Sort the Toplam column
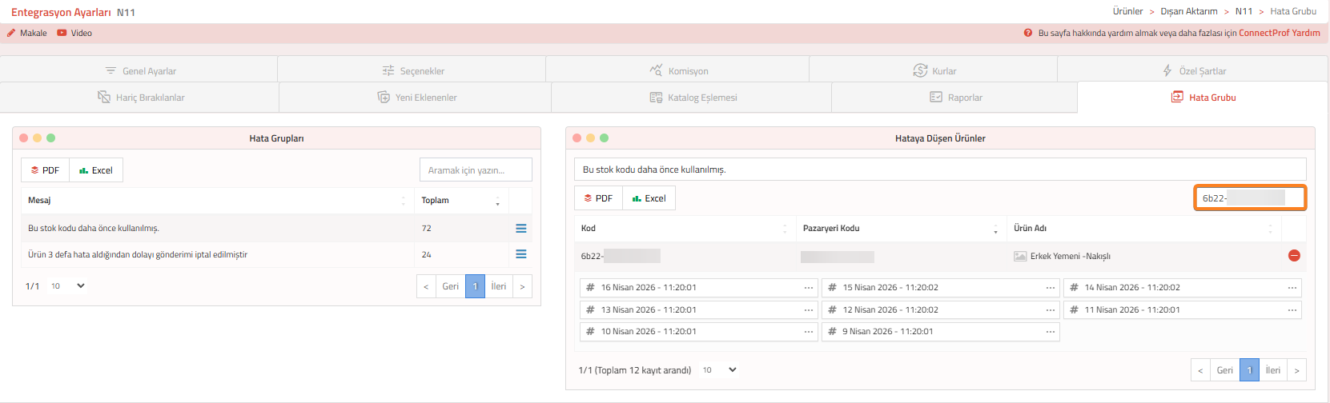Image resolution: width=1330 pixels, height=403 pixels. click(497, 201)
